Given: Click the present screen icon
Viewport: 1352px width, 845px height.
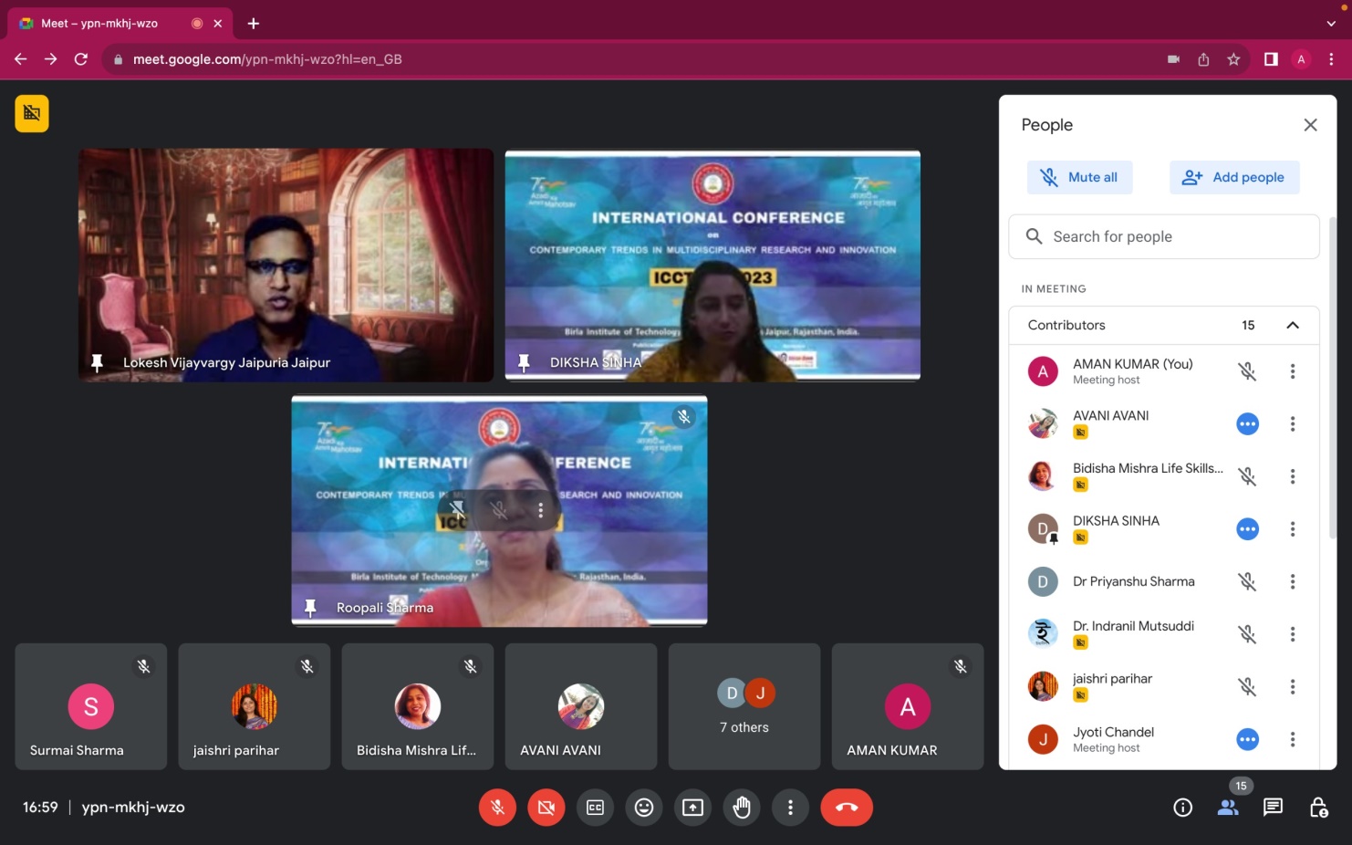Looking at the screenshot, I should [693, 808].
